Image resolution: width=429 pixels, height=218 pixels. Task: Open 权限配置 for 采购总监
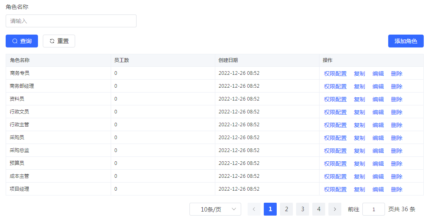(x=335, y=151)
